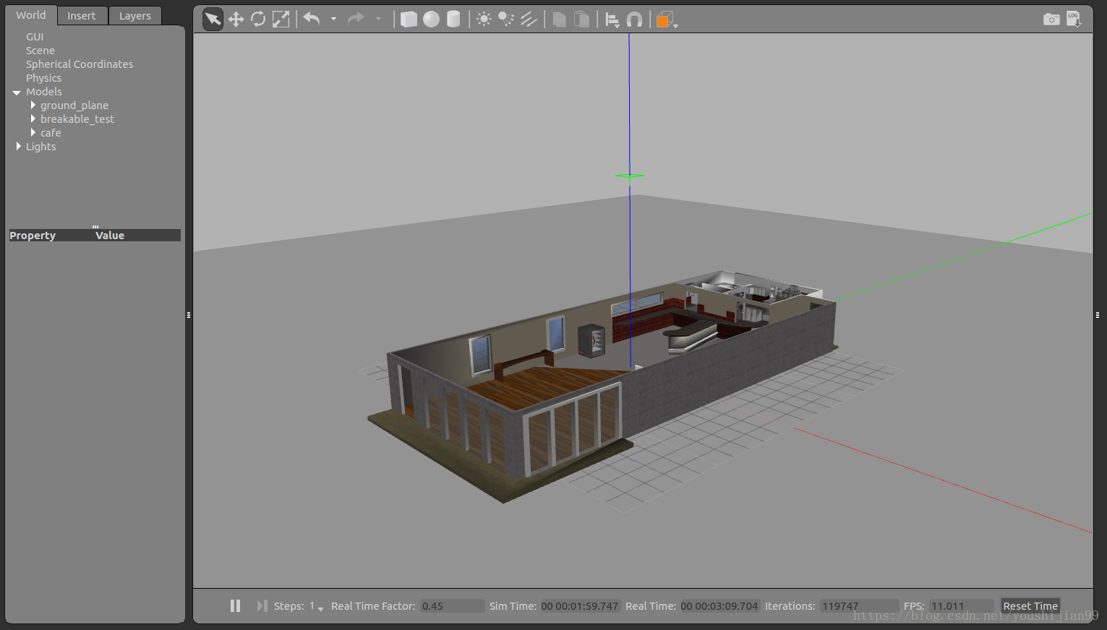1107x630 pixels.
Task: Insert a sphere shape from the toolbar
Action: click(431, 20)
